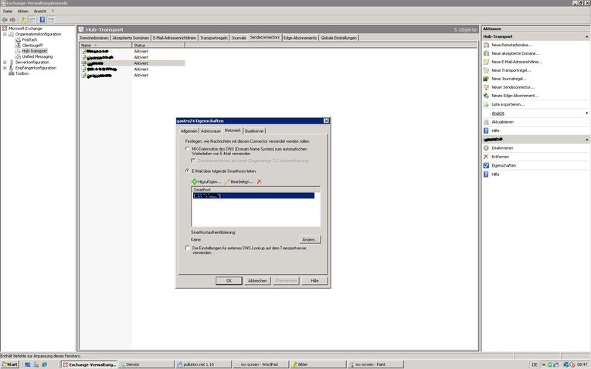The width and height of the screenshot is (591, 369).
Task: Open the Allgemein tab in the properties dialog
Action: coord(189,131)
